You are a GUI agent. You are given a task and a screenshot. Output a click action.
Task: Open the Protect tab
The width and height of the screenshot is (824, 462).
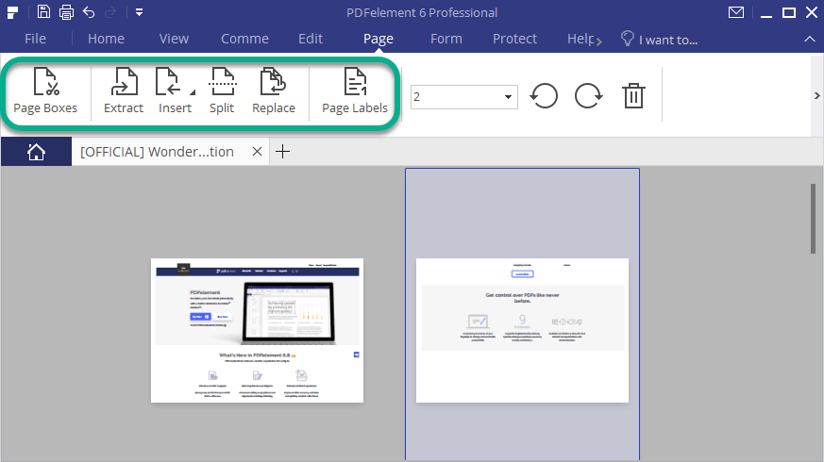pos(515,39)
